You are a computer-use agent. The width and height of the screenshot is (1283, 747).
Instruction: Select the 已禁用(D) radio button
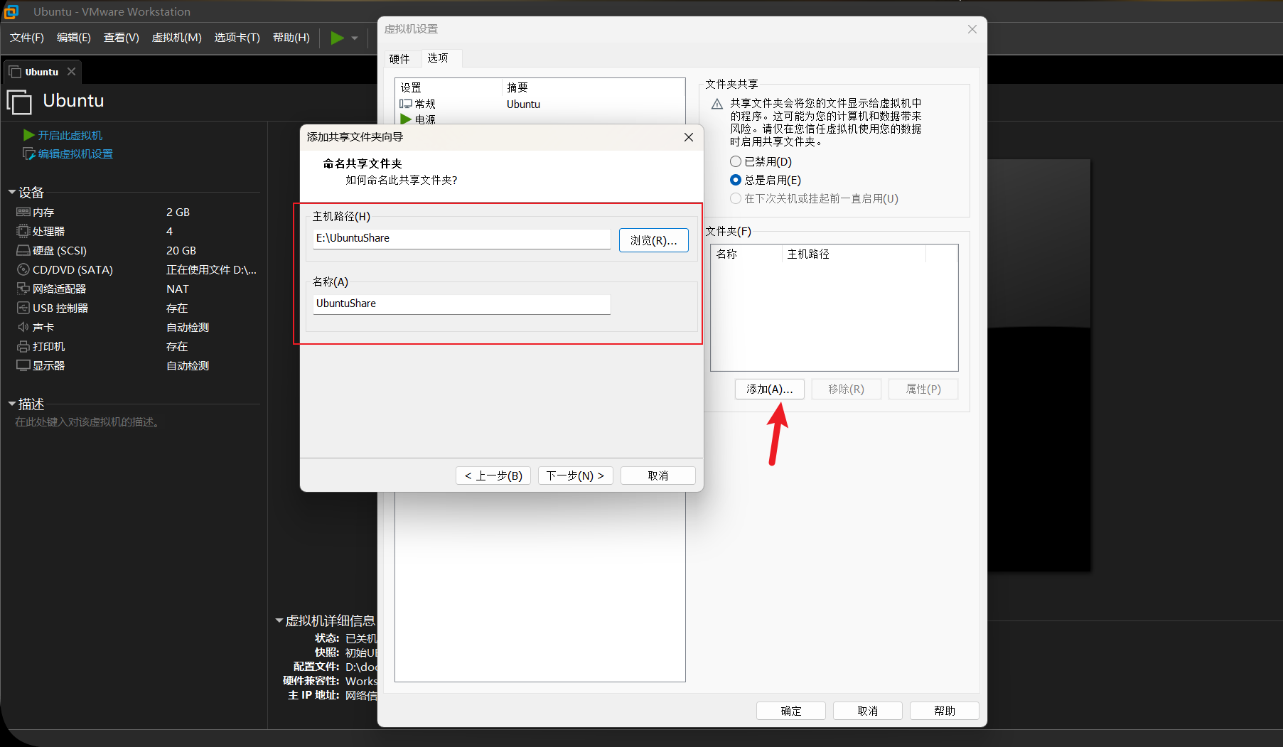[736, 161]
